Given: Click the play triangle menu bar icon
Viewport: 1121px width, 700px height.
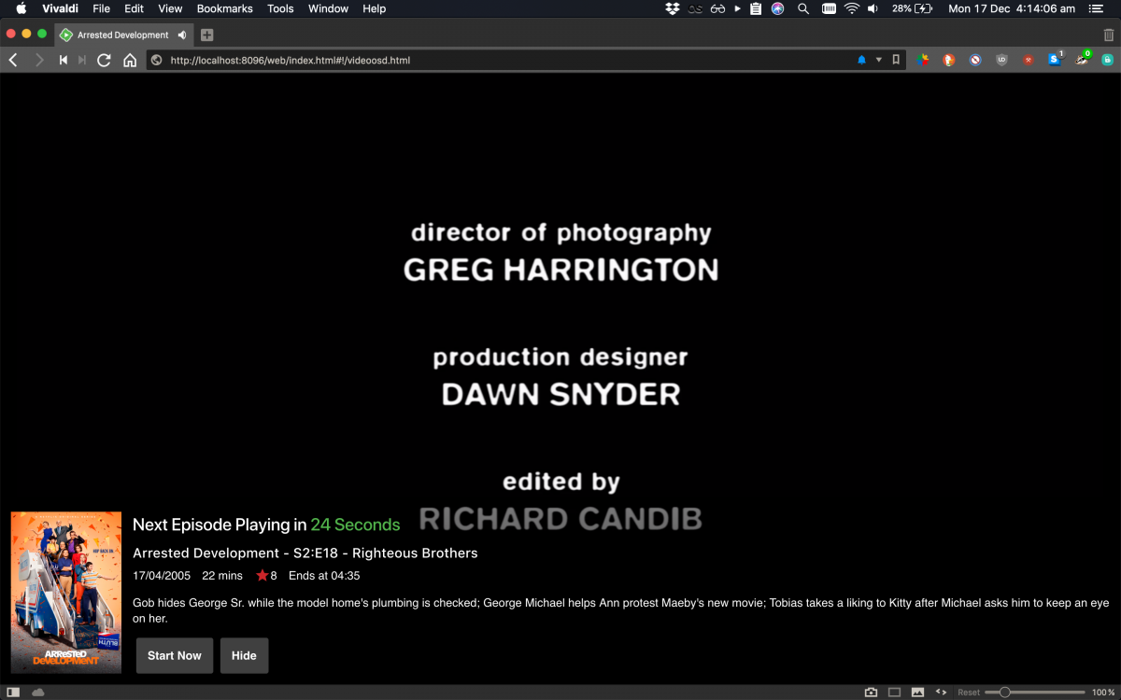Looking at the screenshot, I should click(737, 8).
